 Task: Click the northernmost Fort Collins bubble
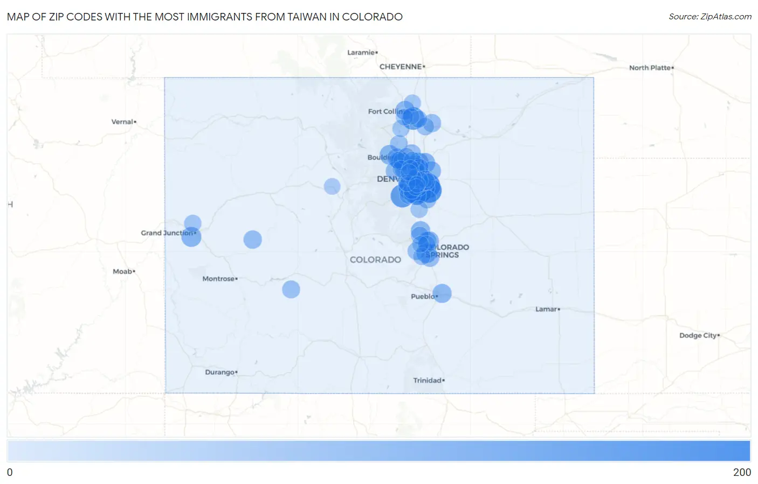click(412, 103)
